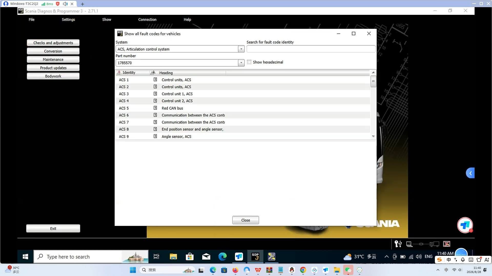Open info icon for fault code ACS 7
The width and height of the screenshot is (492, 276).
[x=155, y=122]
